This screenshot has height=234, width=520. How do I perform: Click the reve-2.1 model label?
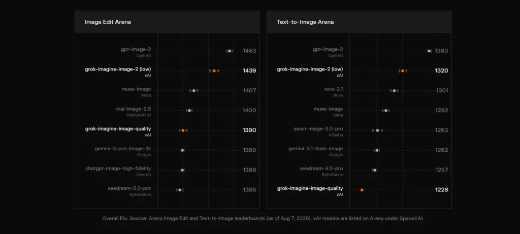coord(334,89)
